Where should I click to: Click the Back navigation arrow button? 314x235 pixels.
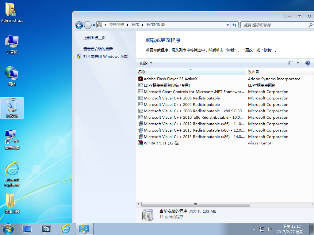pyautogui.click(x=79, y=25)
